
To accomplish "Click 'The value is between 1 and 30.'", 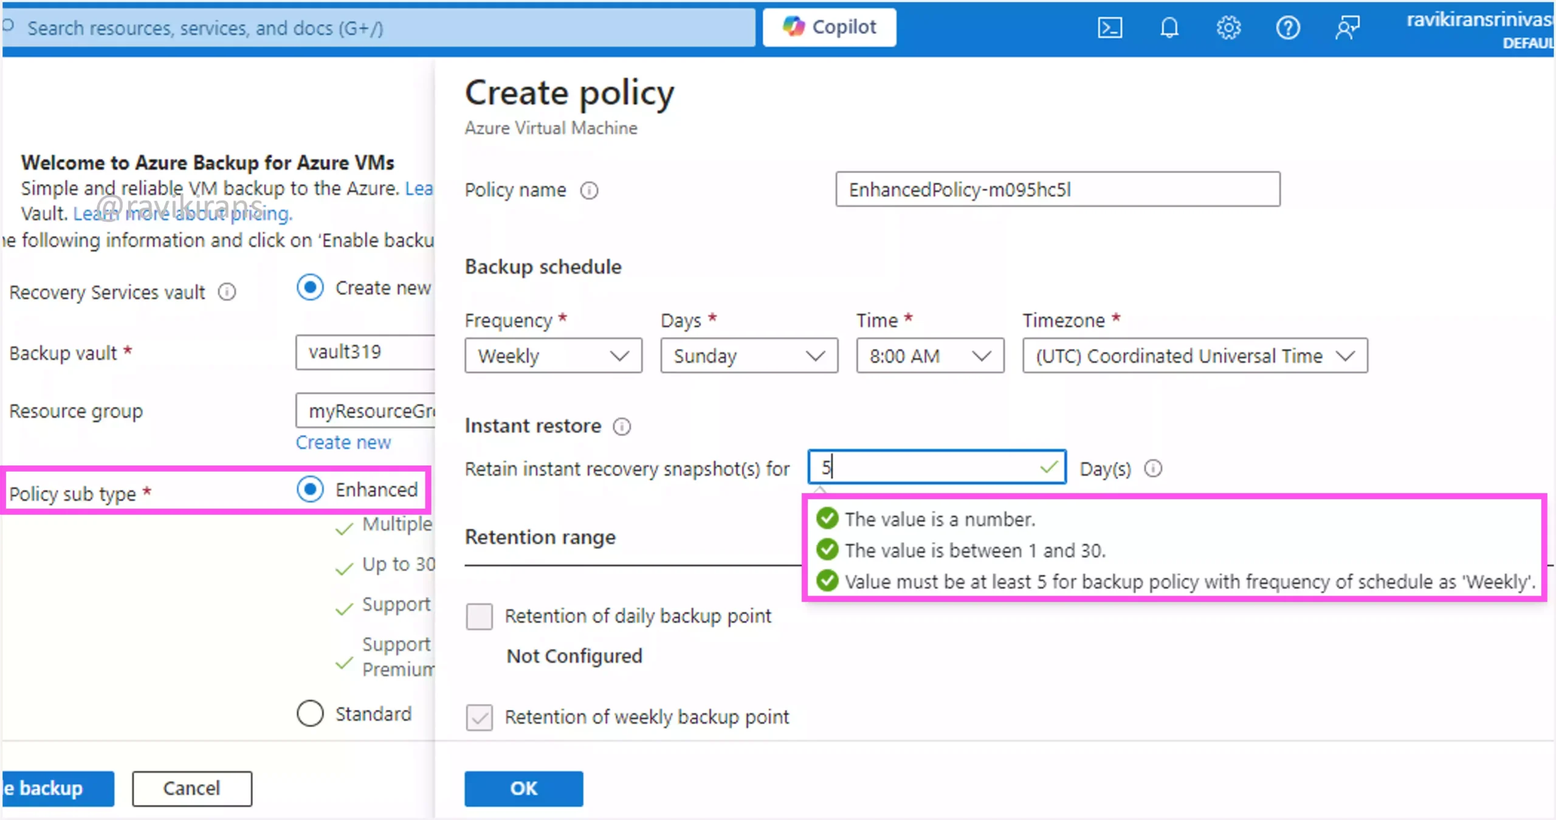I will point(975,551).
